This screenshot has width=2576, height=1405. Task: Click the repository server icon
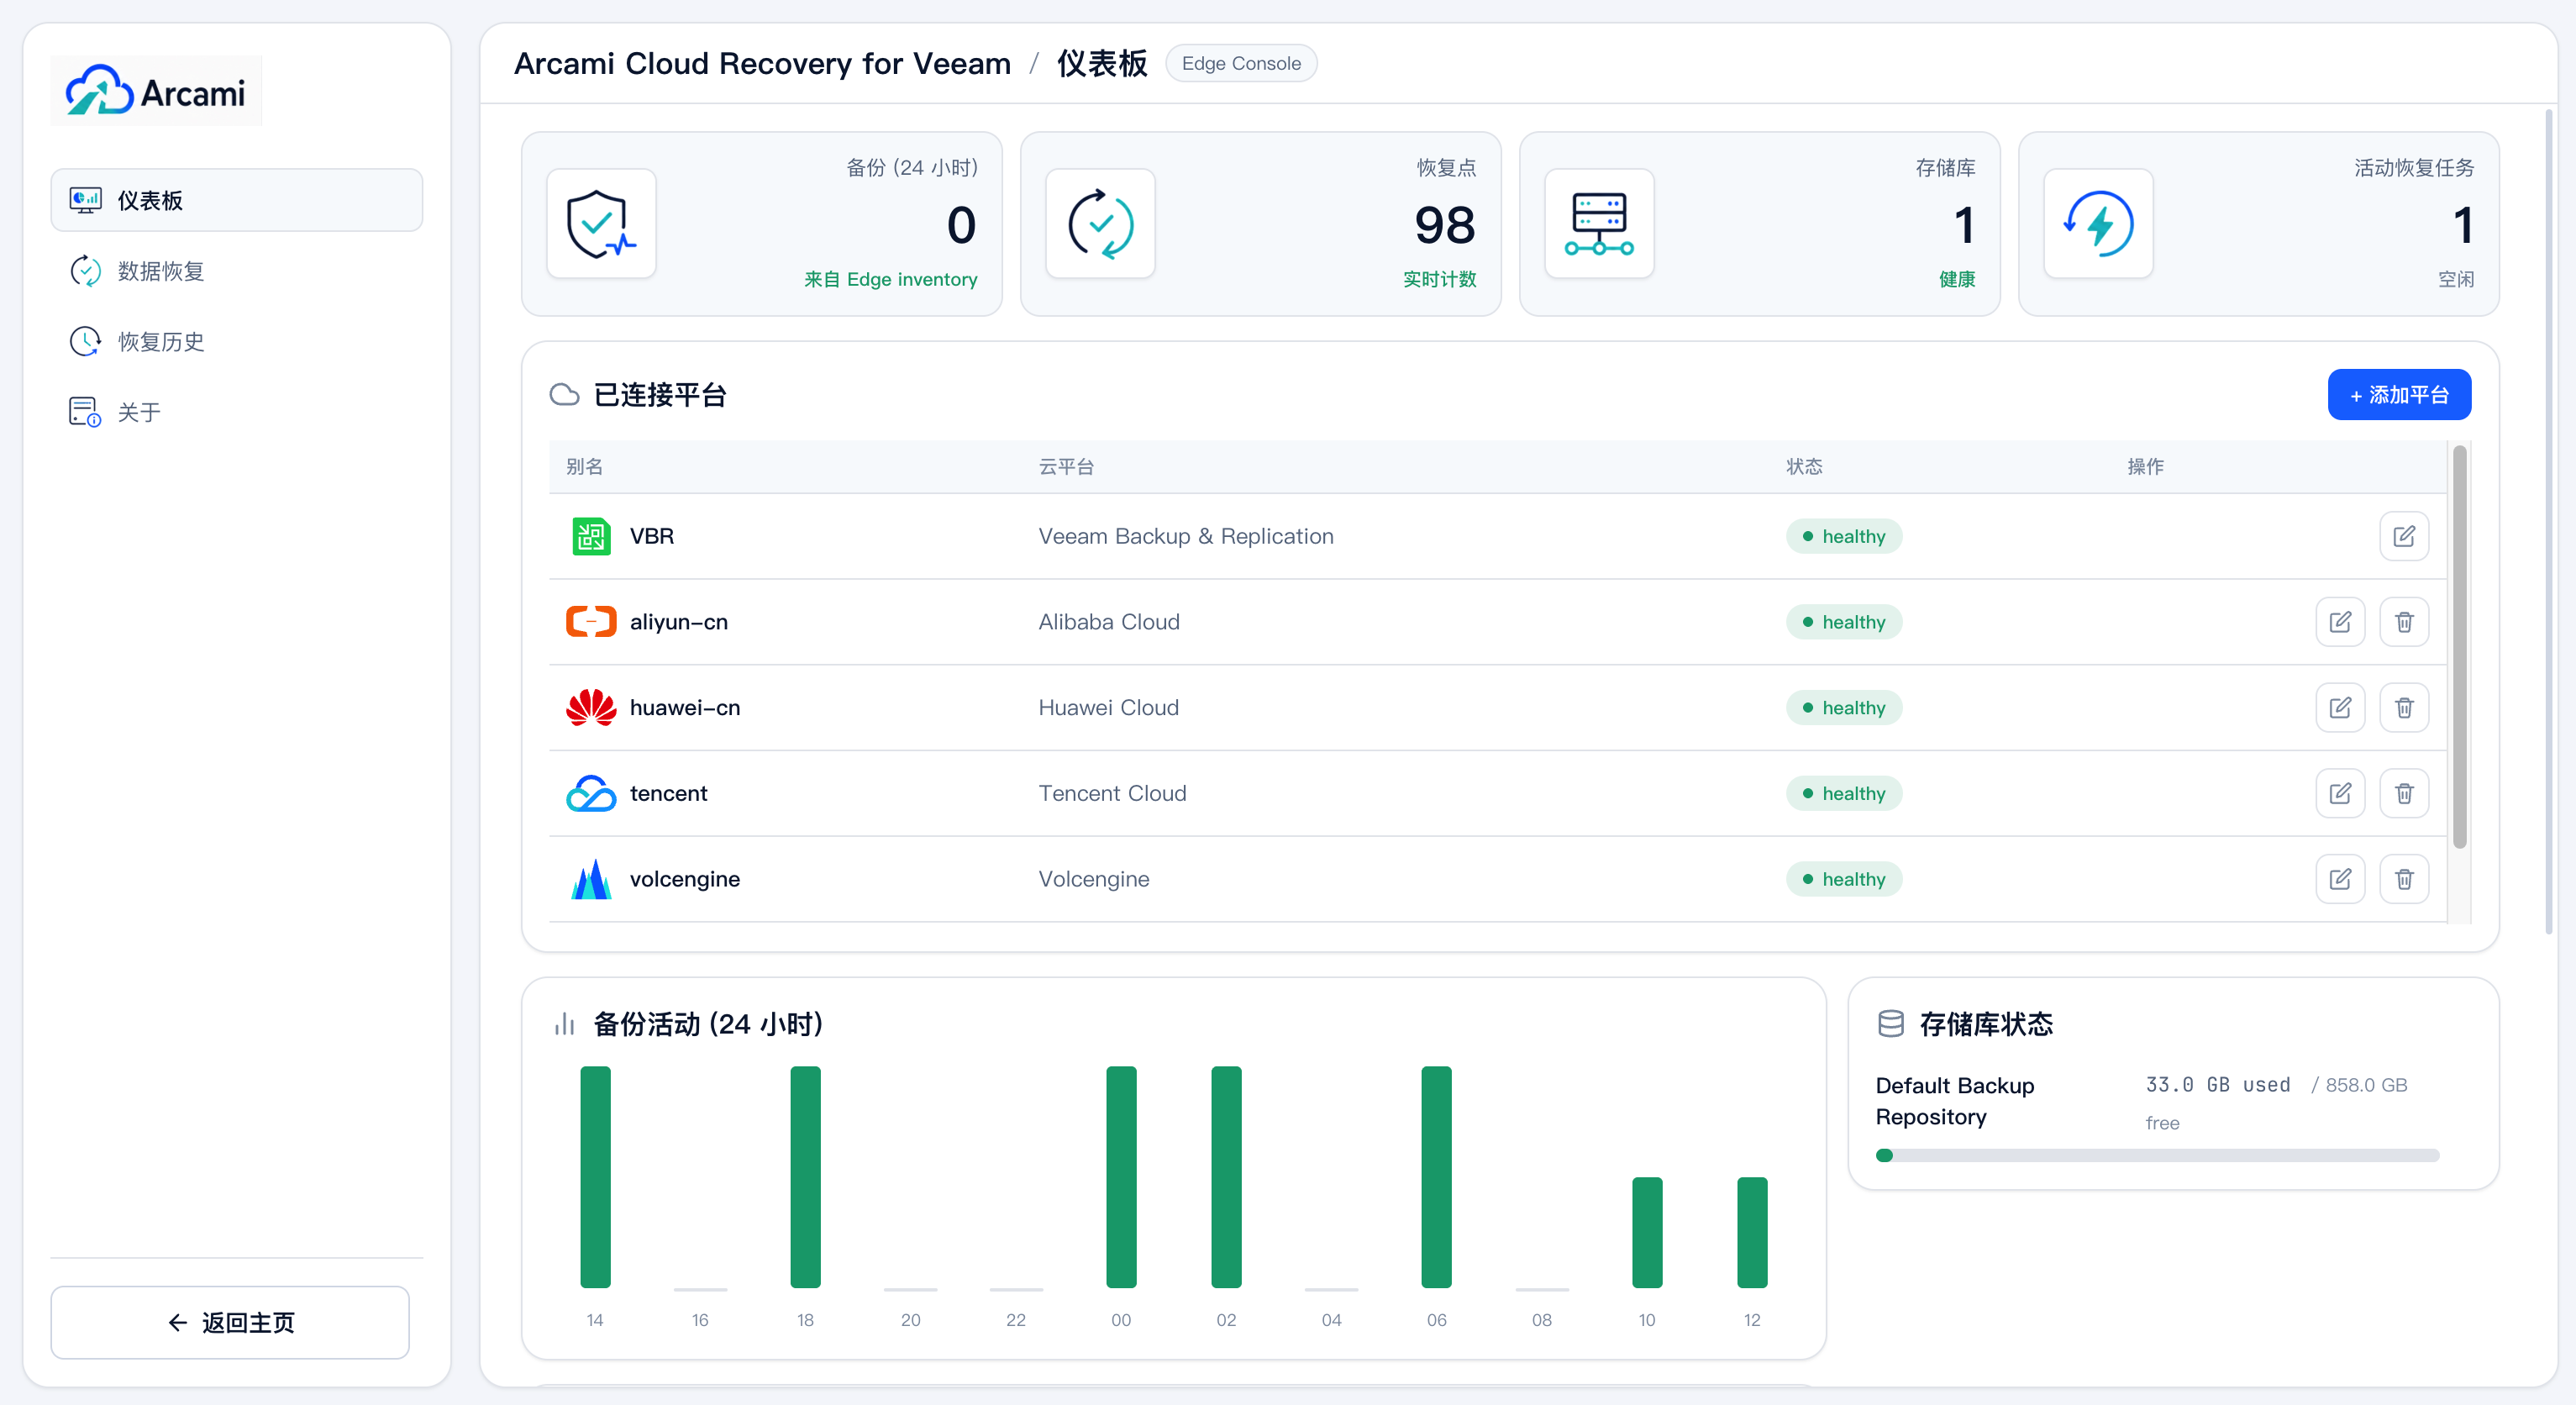click(1599, 224)
